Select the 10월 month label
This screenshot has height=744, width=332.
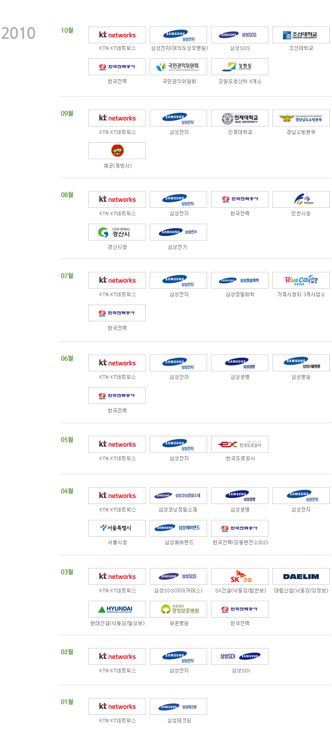click(x=67, y=31)
